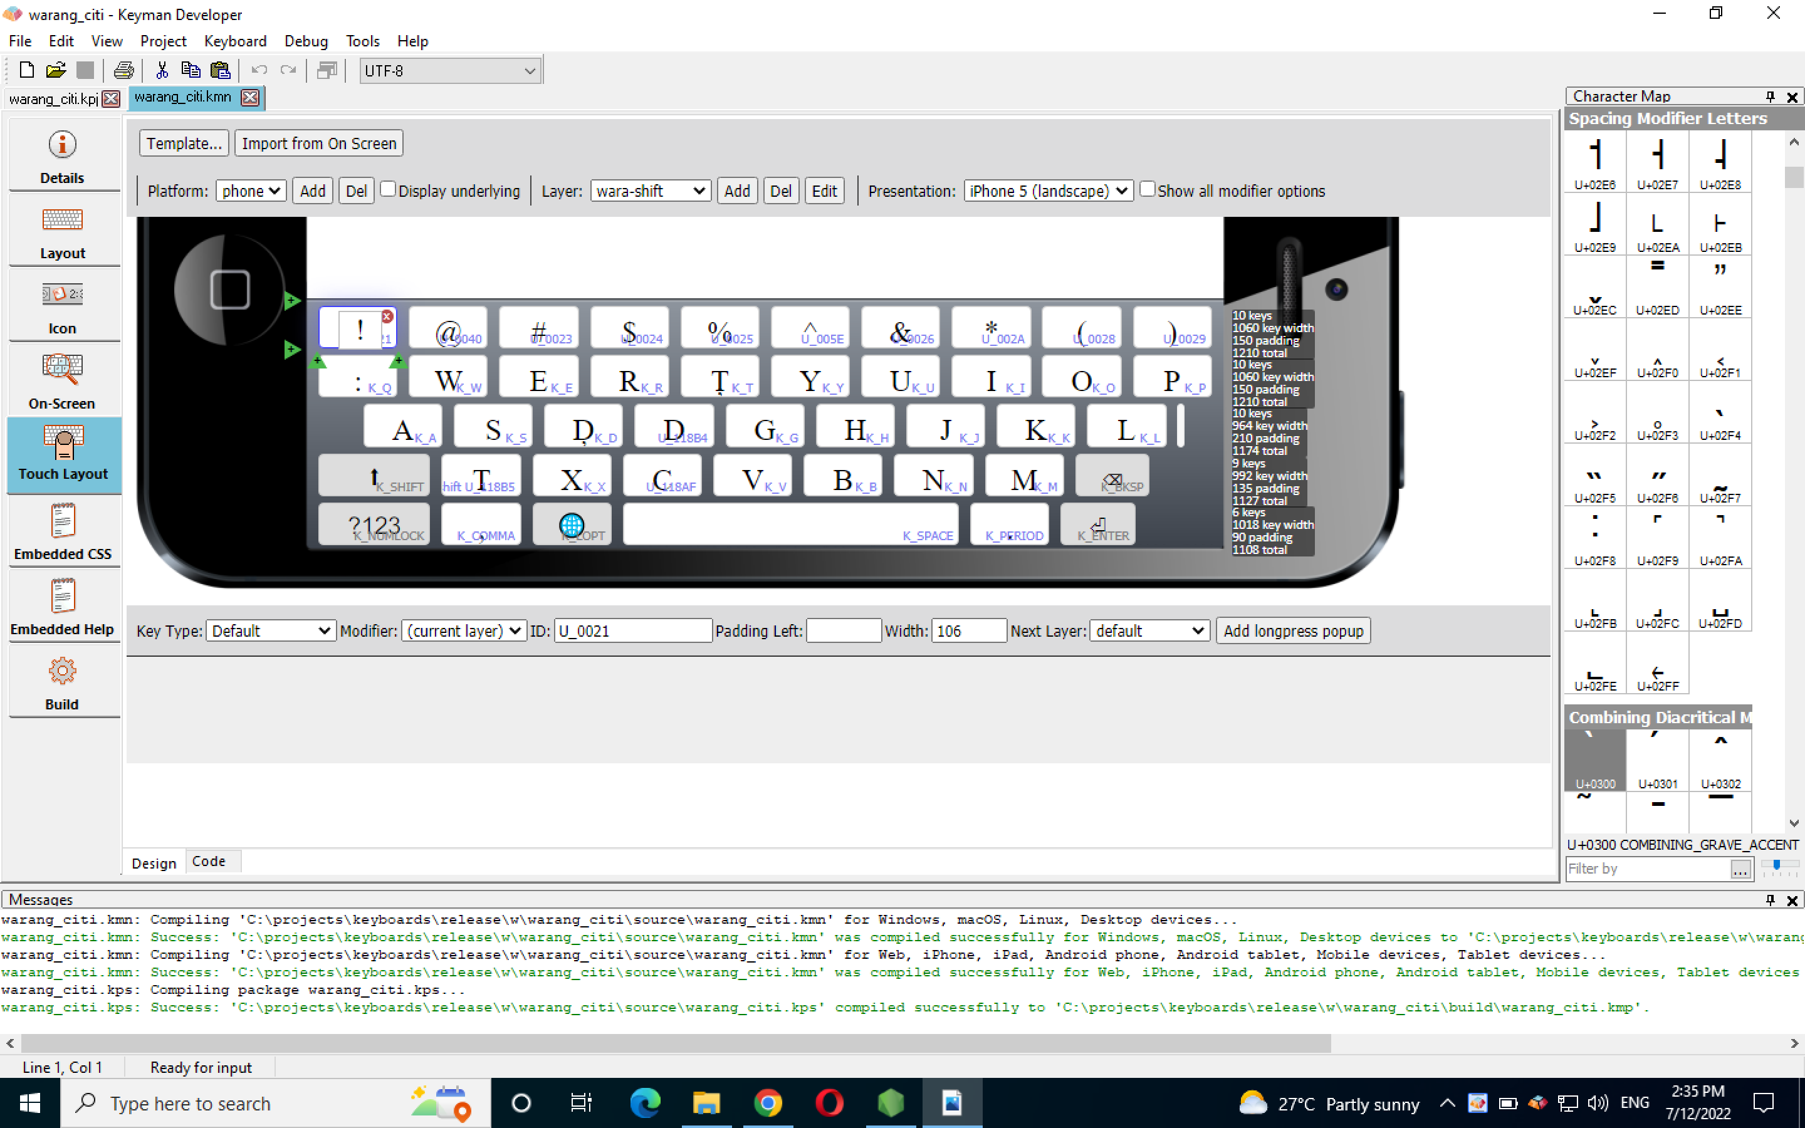Open the Platform dropdown
Viewport: 1805px width, 1128px height.
pos(251,191)
